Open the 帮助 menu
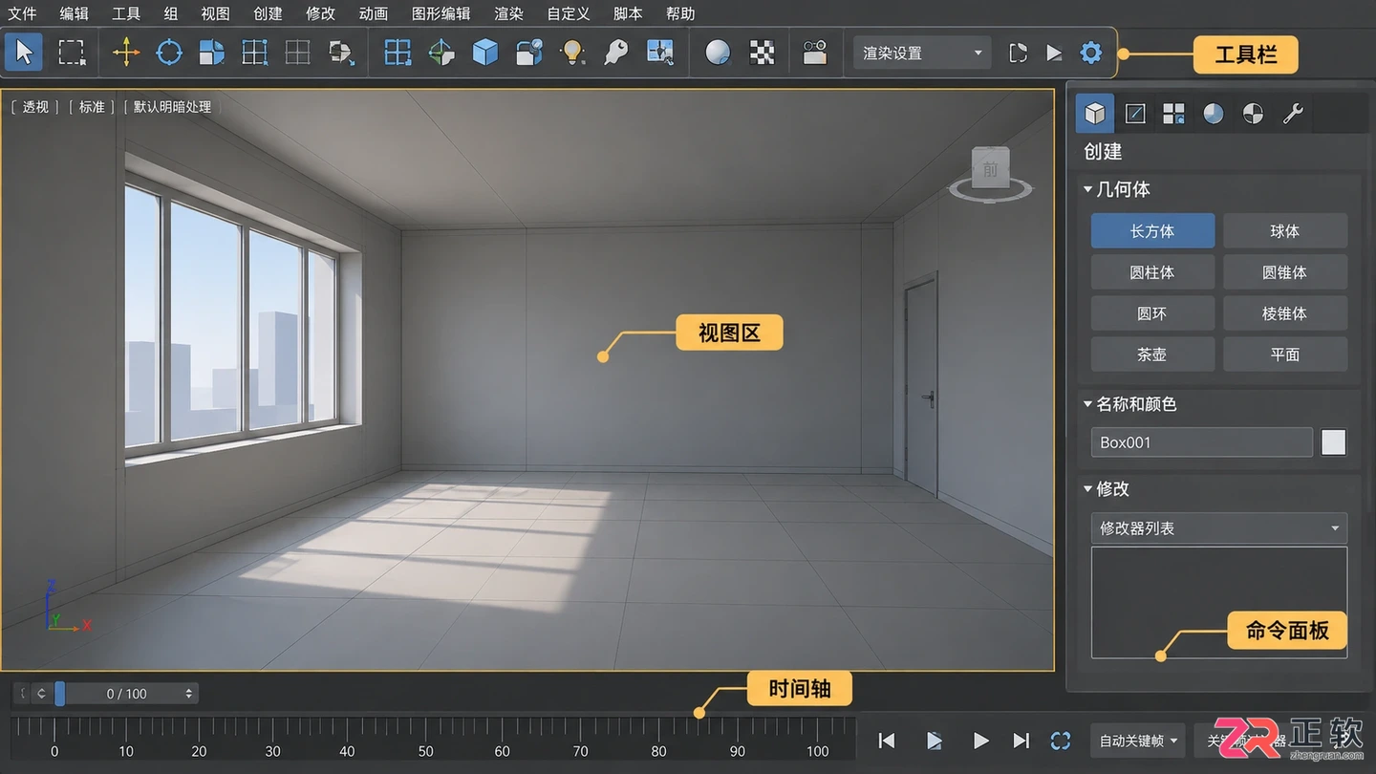 [x=680, y=13]
